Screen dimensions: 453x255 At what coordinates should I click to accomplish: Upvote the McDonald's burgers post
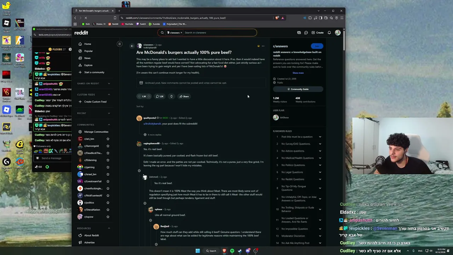point(139,96)
